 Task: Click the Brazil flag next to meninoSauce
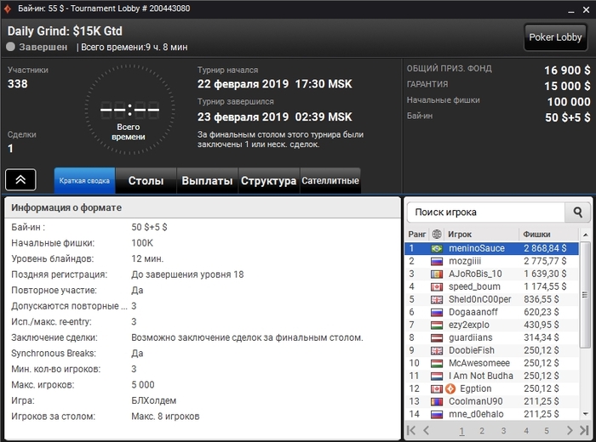(x=436, y=248)
